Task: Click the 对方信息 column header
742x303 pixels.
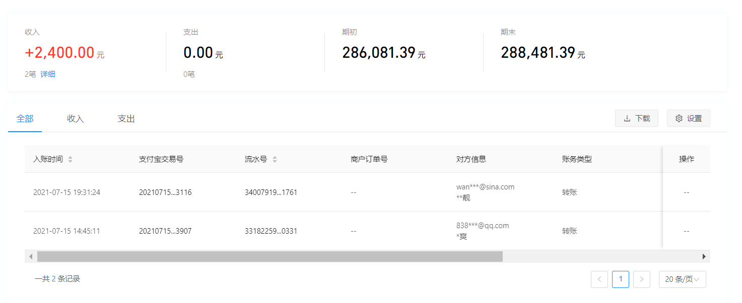Action: point(470,159)
